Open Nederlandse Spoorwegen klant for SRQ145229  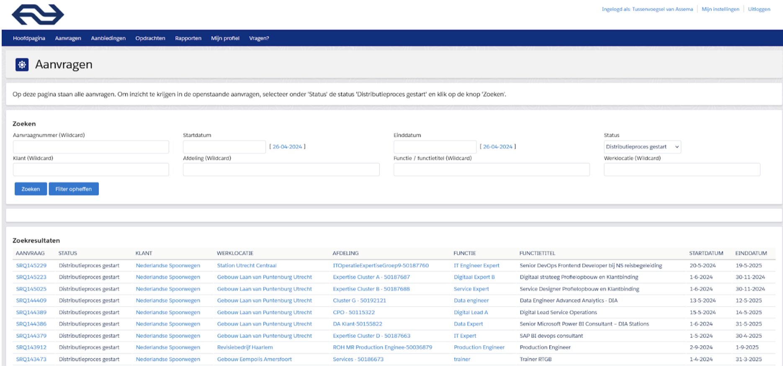pos(168,265)
